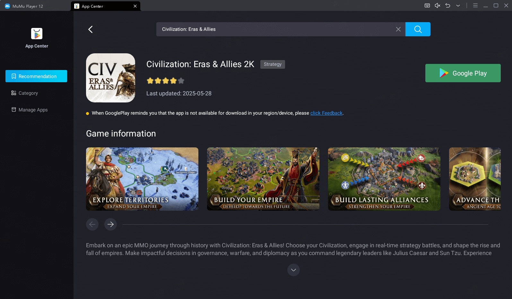Maximize the MuMu Player window
The image size is (512, 299).
496,5
